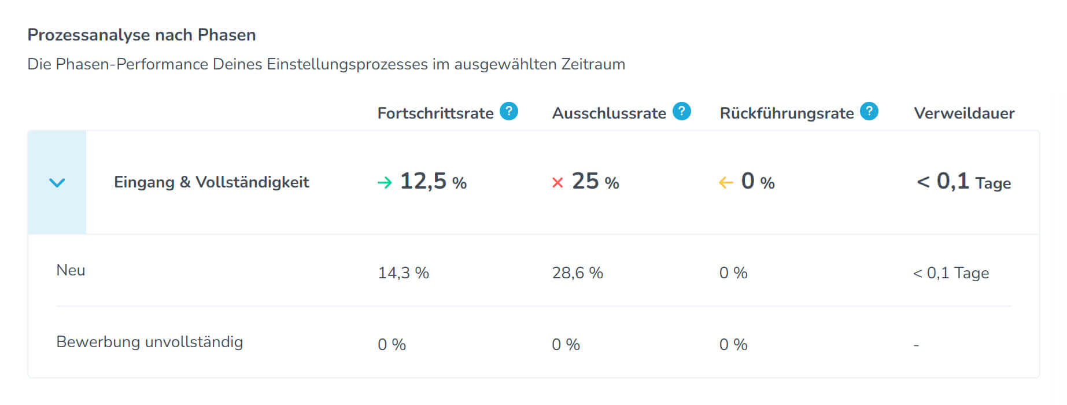Collapse the Eingang & Vollständigkeit phase chevron

57,183
